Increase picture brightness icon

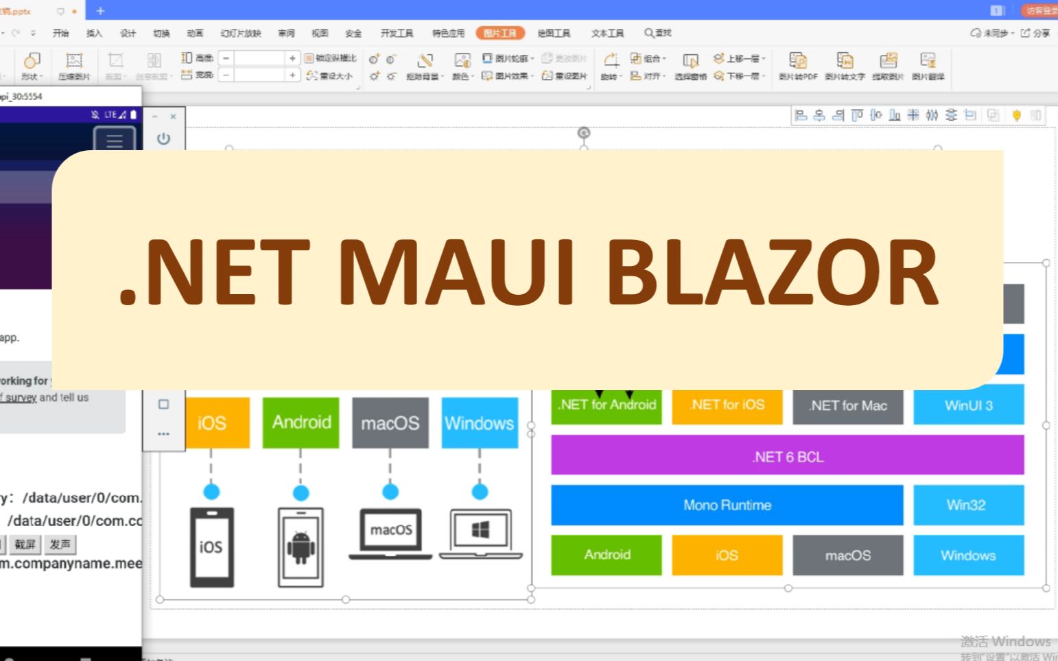(x=375, y=76)
